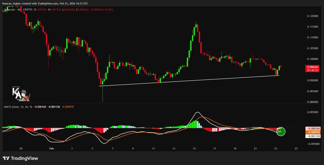Click the 0.115000 price axis label

tap(313, 27)
